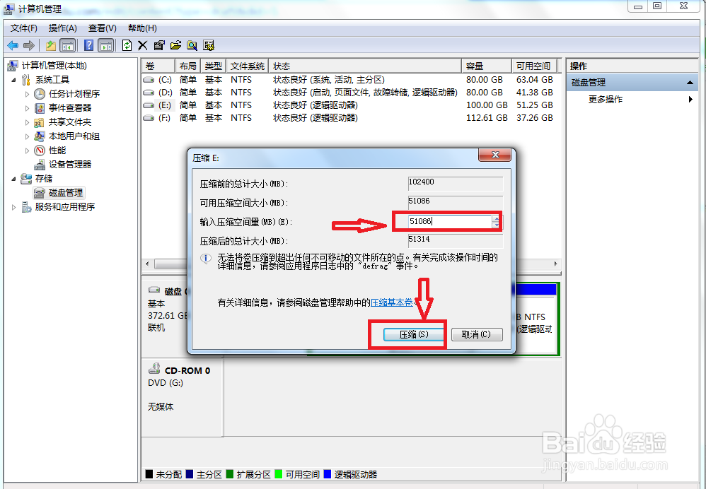Viewport: 706px width, 489px height.
Task: Expand the 更多操作 submenu arrow
Action: pyautogui.click(x=692, y=99)
